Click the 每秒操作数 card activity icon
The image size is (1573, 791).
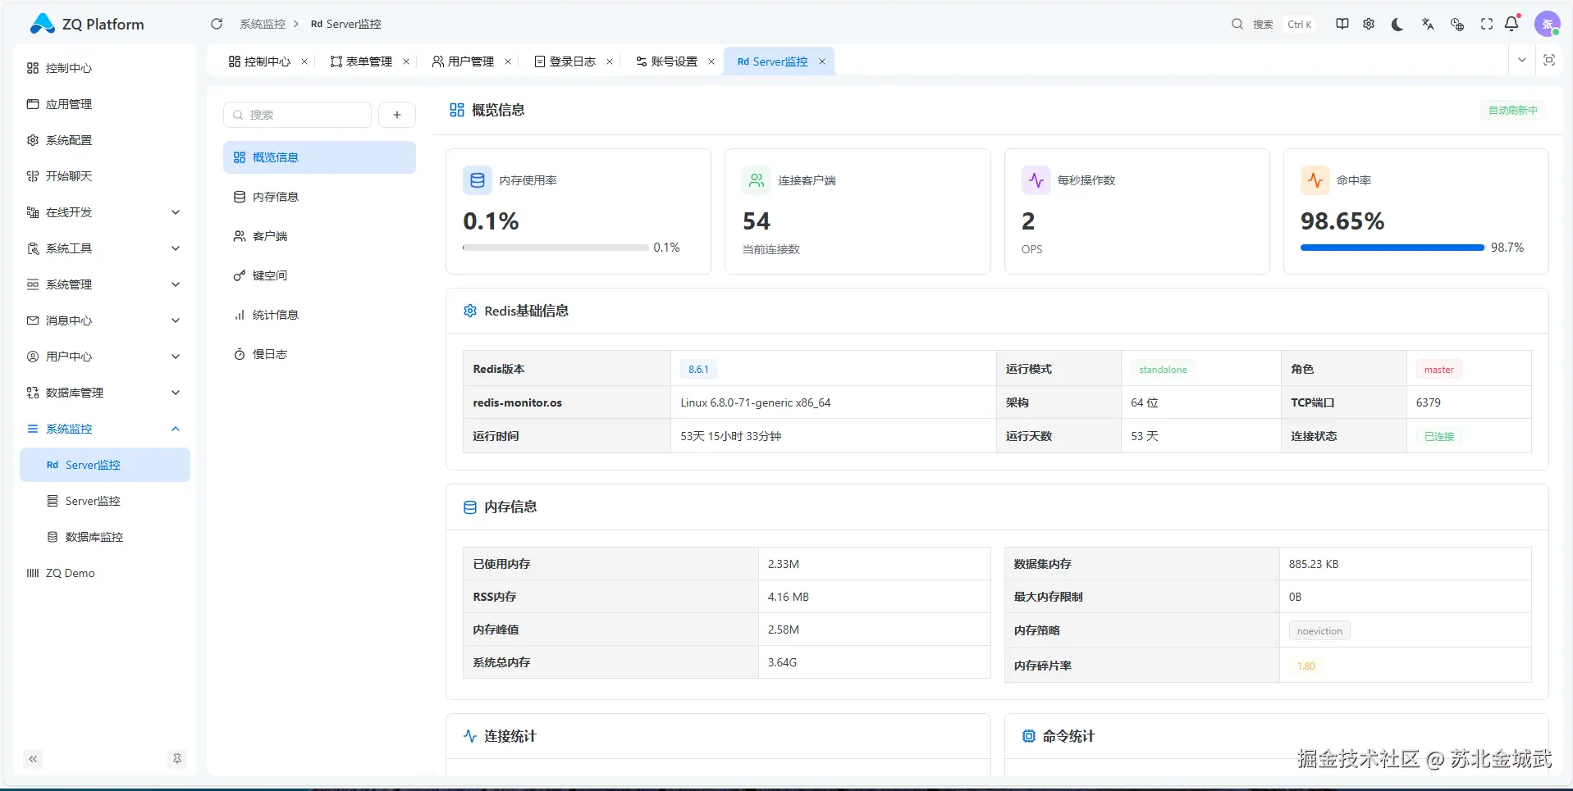(x=1036, y=180)
